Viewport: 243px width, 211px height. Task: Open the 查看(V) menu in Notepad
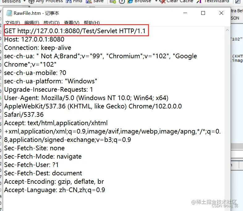pyautogui.click(x=72, y=23)
